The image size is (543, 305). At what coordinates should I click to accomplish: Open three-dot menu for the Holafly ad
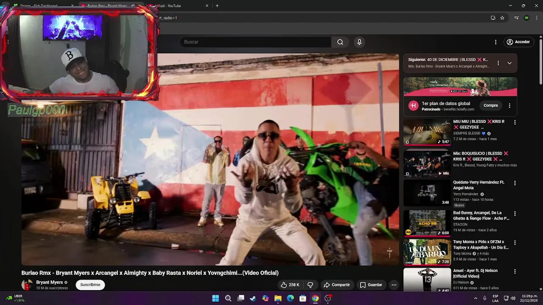click(x=509, y=105)
